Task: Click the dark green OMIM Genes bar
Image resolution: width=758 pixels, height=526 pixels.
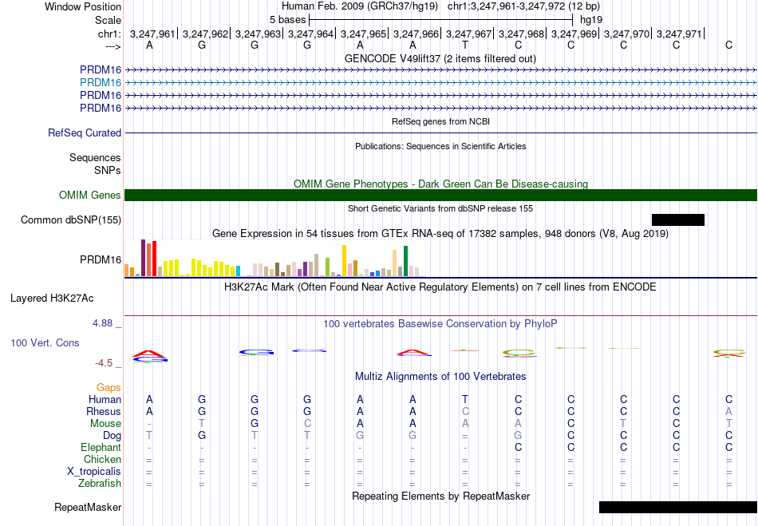Action: (441, 196)
